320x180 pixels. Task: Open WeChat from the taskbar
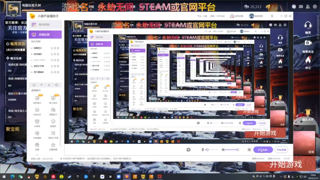[x=21, y=176]
